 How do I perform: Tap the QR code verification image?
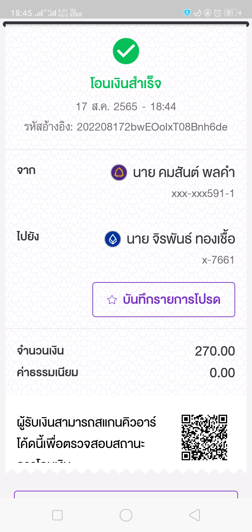[204, 437]
